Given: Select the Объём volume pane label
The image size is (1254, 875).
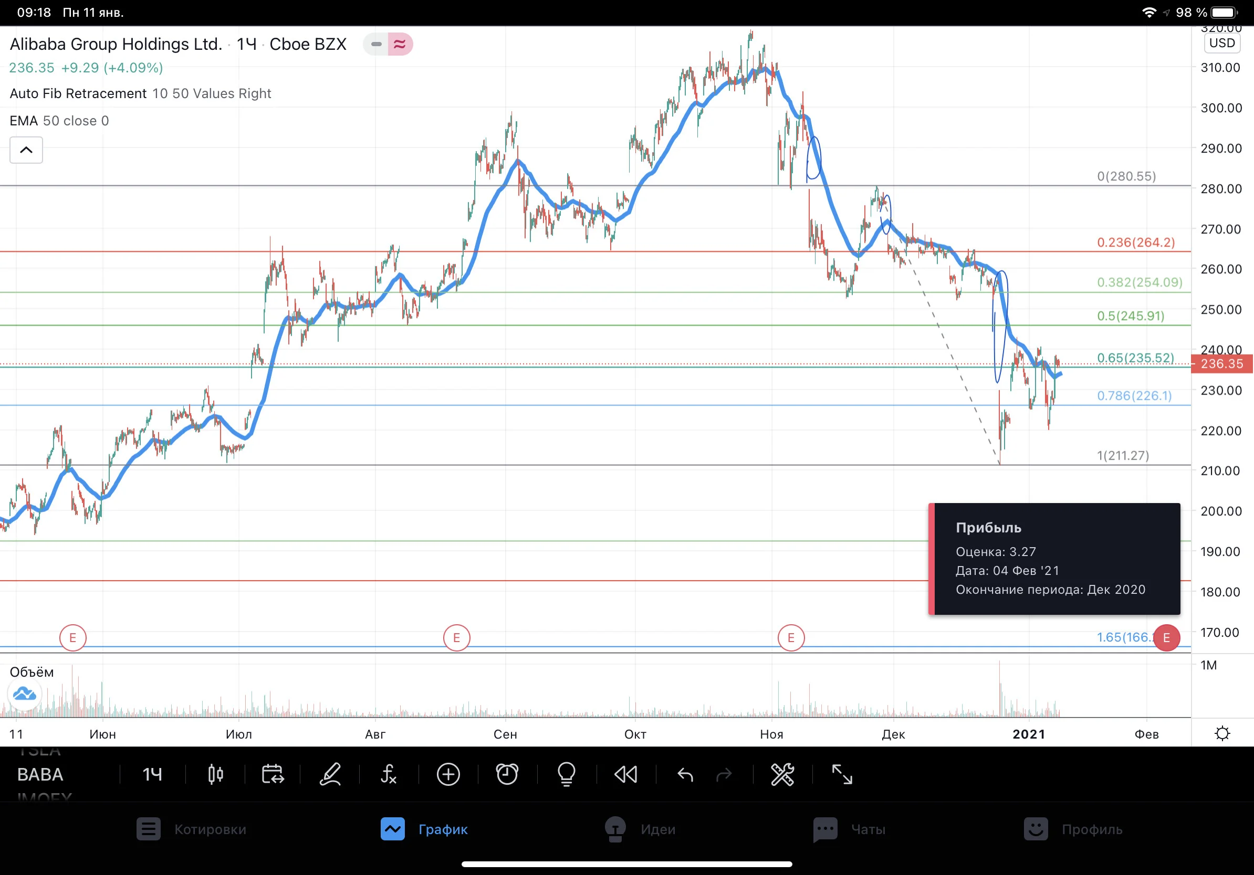Looking at the screenshot, I should [x=32, y=671].
